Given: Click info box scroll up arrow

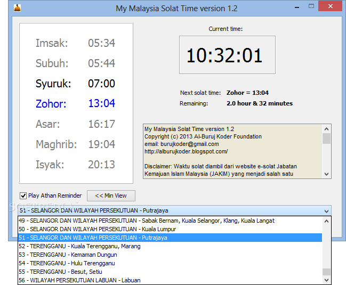Looking at the screenshot, I should [x=327, y=129].
